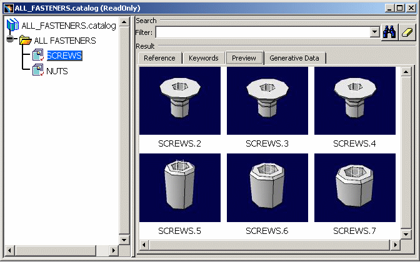Click the SCREWS family icon in tree
The height and width of the screenshot is (262, 420).
pyautogui.click(x=38, y=55)
